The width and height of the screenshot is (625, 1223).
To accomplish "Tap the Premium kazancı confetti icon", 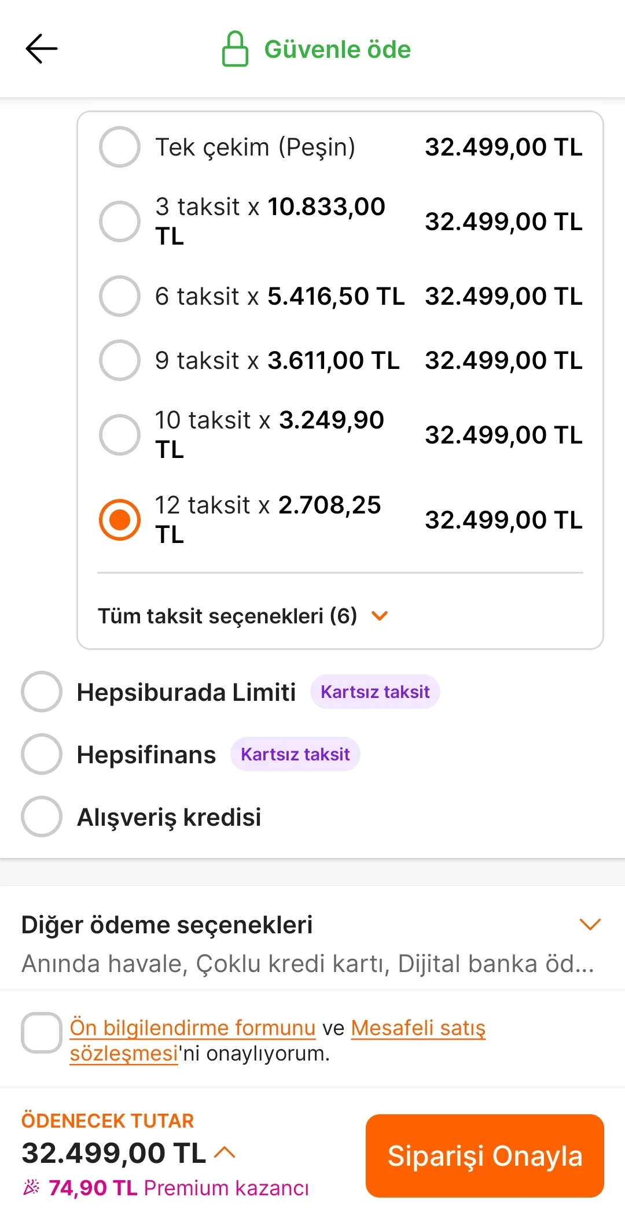I will tap(31, 1187).
